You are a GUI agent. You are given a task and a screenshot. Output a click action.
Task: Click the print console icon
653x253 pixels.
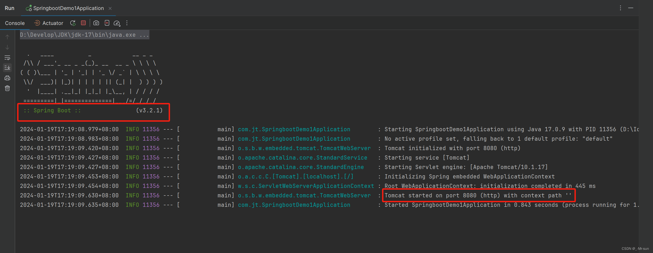coord(7,78)
